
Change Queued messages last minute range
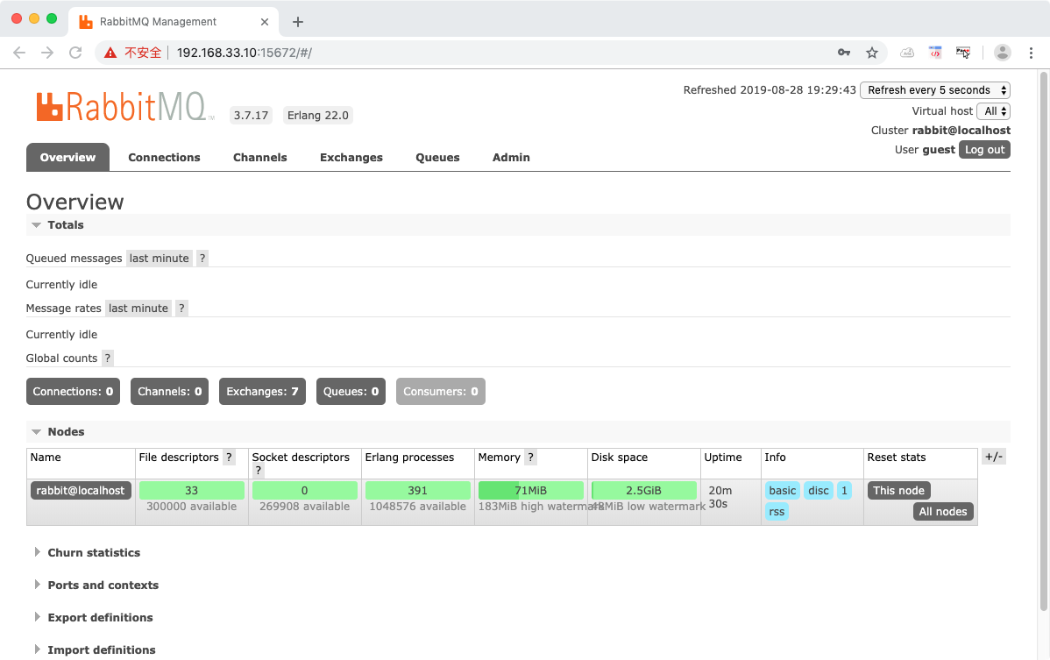[x=160, y=259]
